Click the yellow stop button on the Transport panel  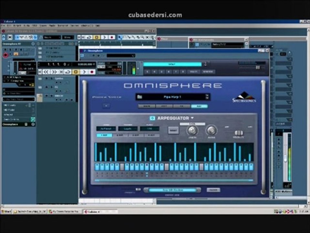pos(76,72)
